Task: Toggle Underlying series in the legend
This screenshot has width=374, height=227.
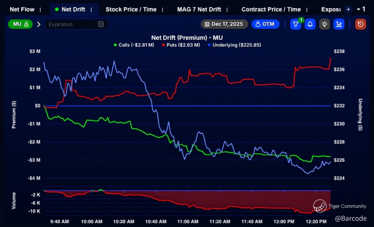Action: (x=234, y=45)
